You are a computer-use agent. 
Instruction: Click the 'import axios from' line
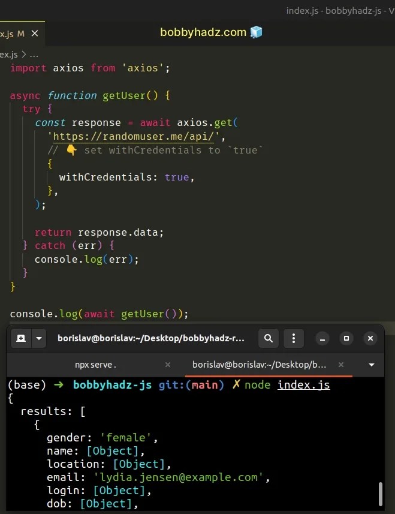[90, 68]
